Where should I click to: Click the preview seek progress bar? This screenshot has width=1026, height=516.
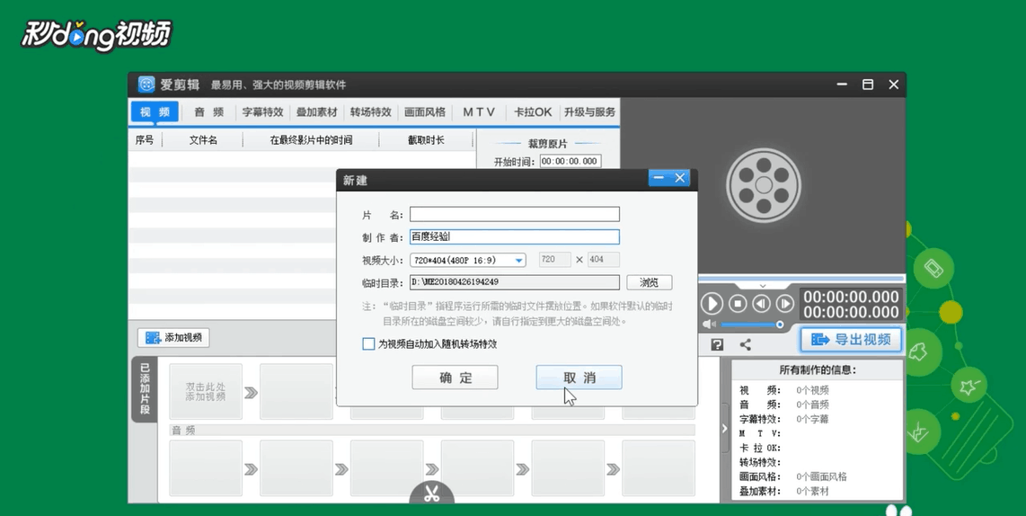point(802,279)
